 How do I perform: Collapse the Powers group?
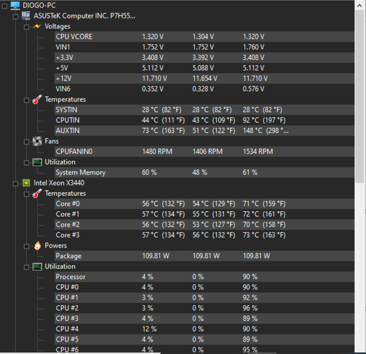26,246
